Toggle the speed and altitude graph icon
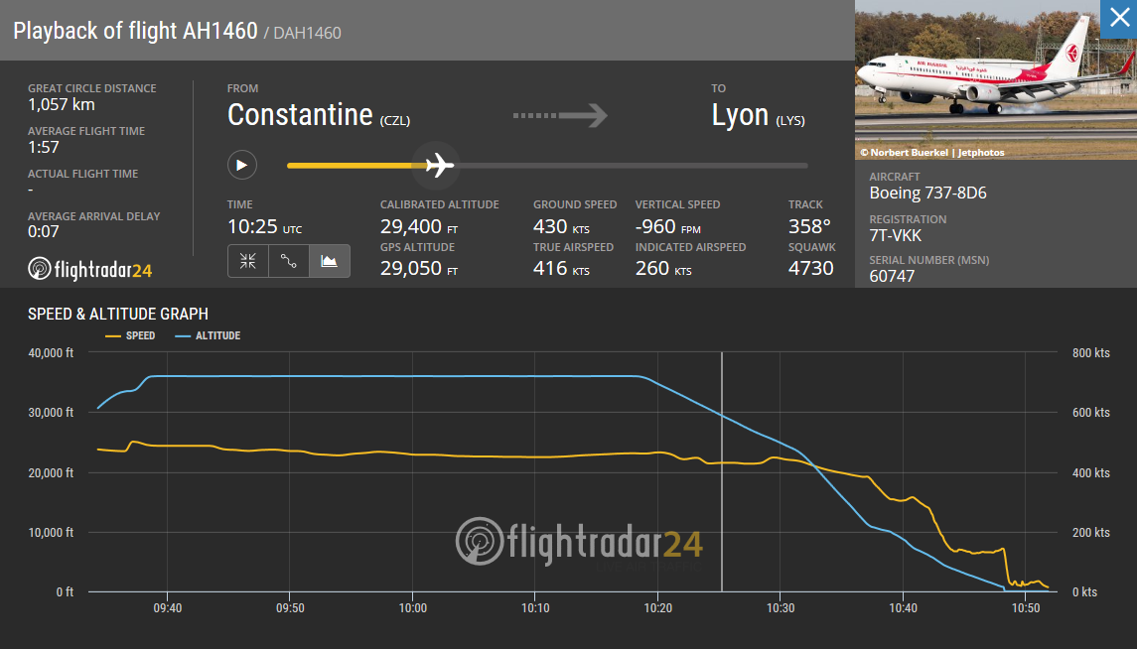The height and width of the screenshot is (649, 1137). click(330, 261)
